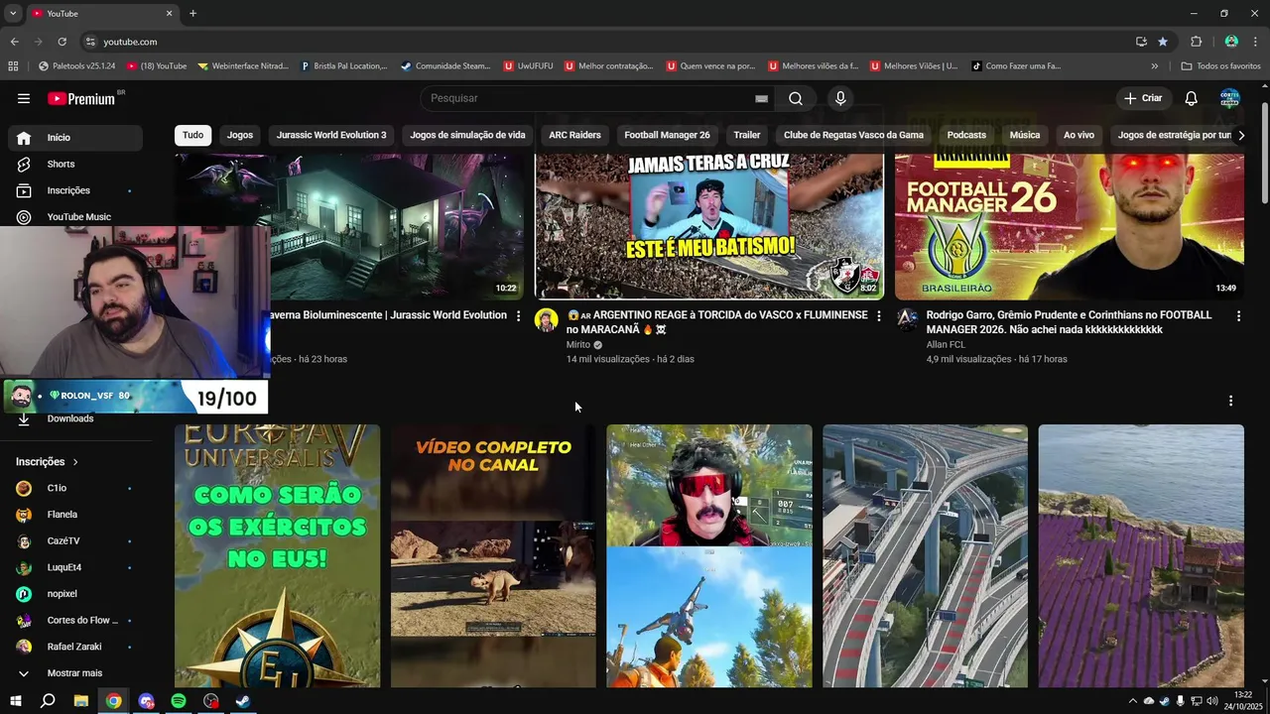Open the Europa Universalis V short
This screenshot has height=714, width=1270.
[277, 555]
